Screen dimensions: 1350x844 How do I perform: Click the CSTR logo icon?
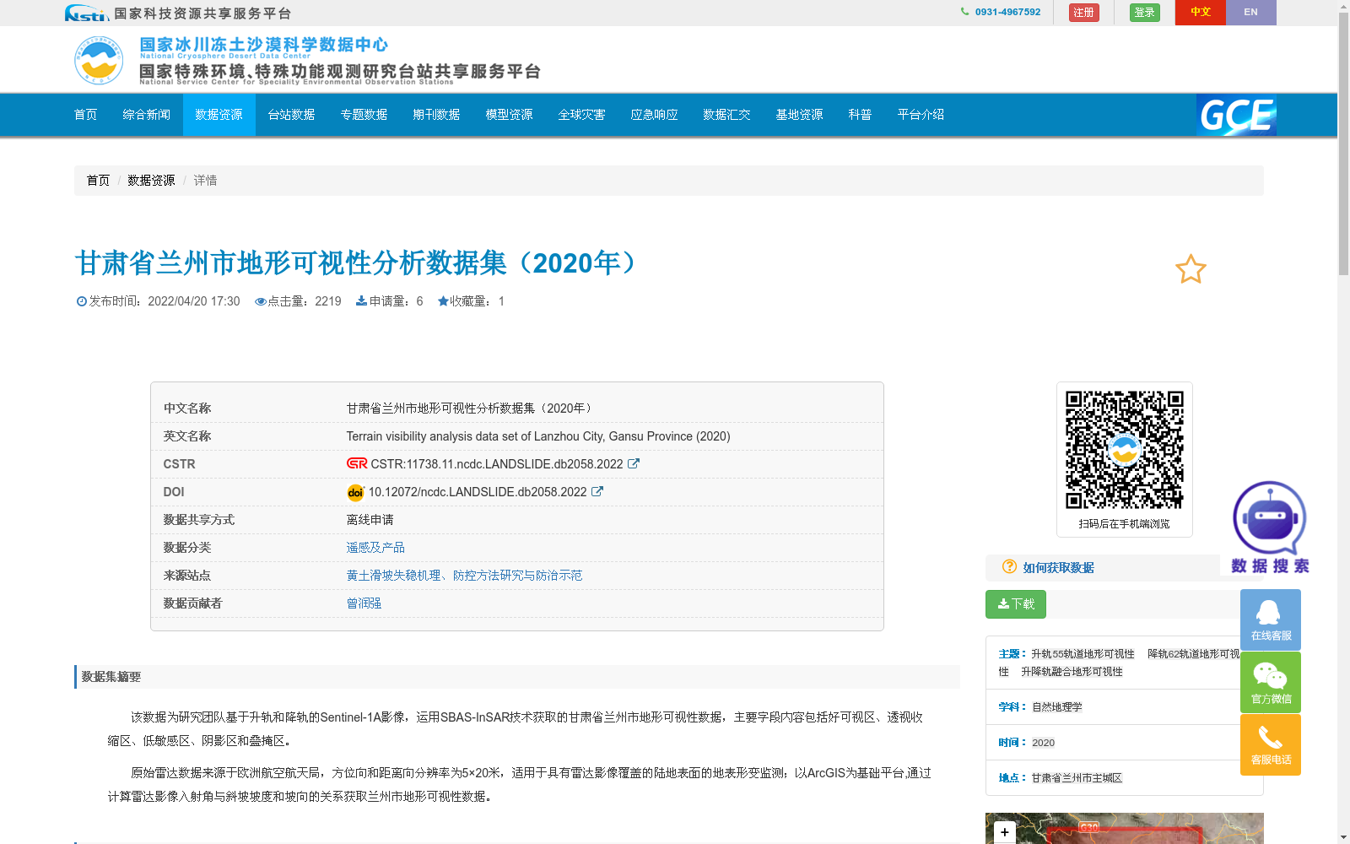point(357,463)
